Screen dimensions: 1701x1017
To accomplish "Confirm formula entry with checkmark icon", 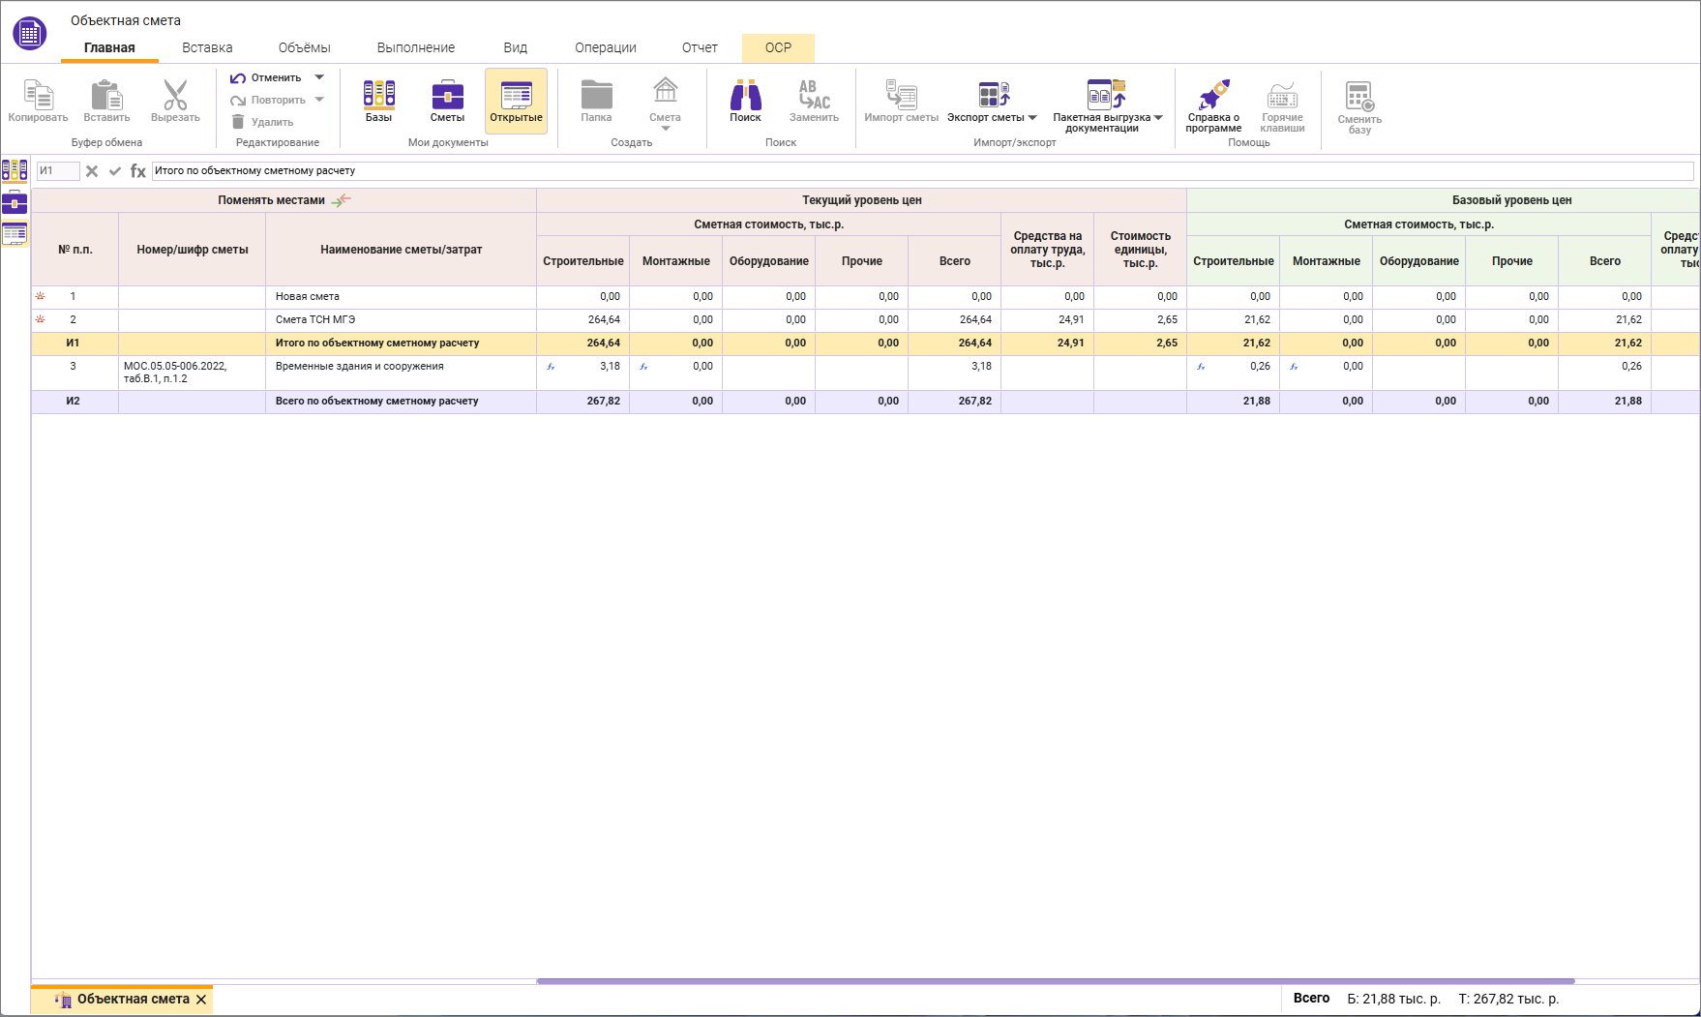I will point(115,171).
